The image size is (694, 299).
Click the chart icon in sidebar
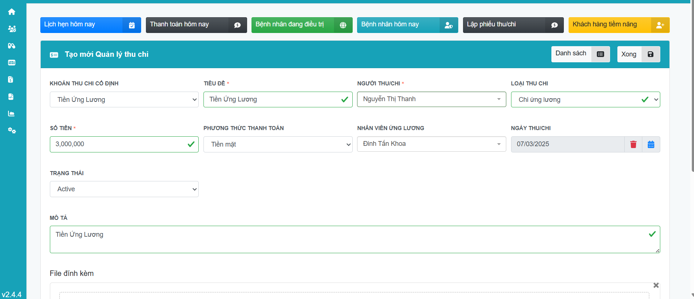click(x=11, y=114)
